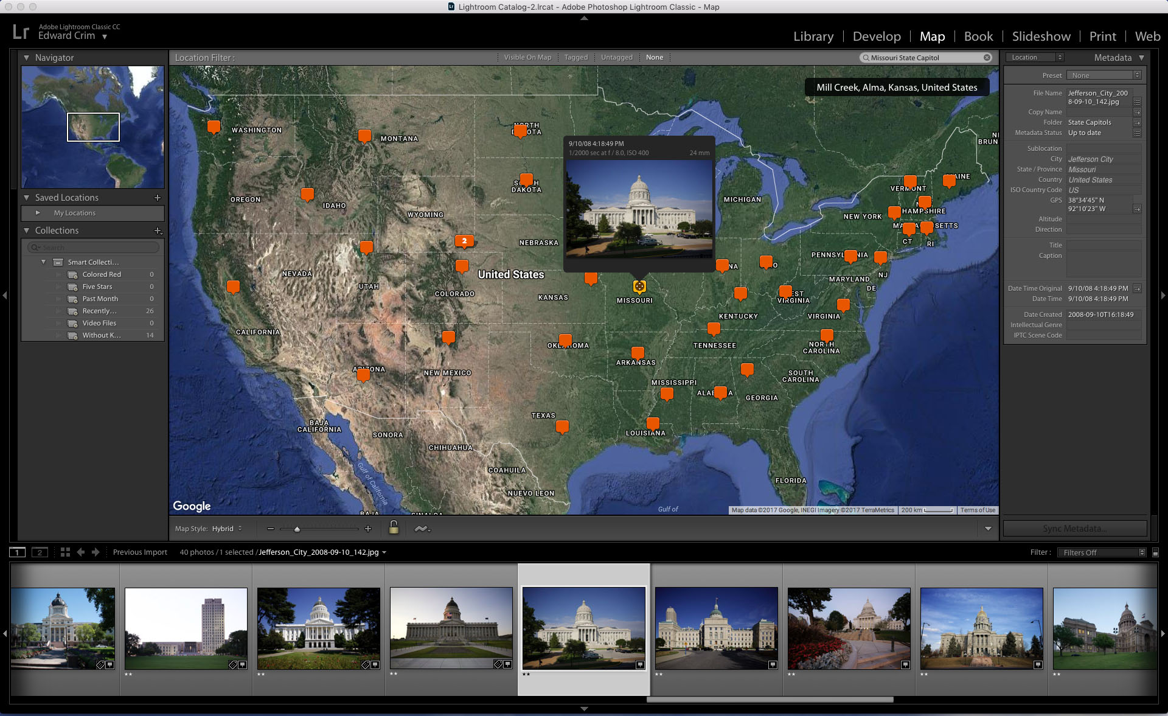
Task: Click the Washington map pin
Action: [214, 127]
